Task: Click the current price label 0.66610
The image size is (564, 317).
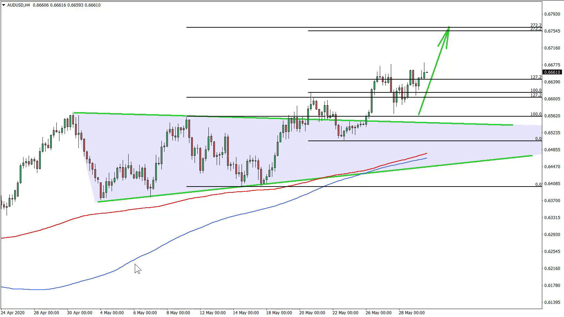Action: click(x=552, y=72)
